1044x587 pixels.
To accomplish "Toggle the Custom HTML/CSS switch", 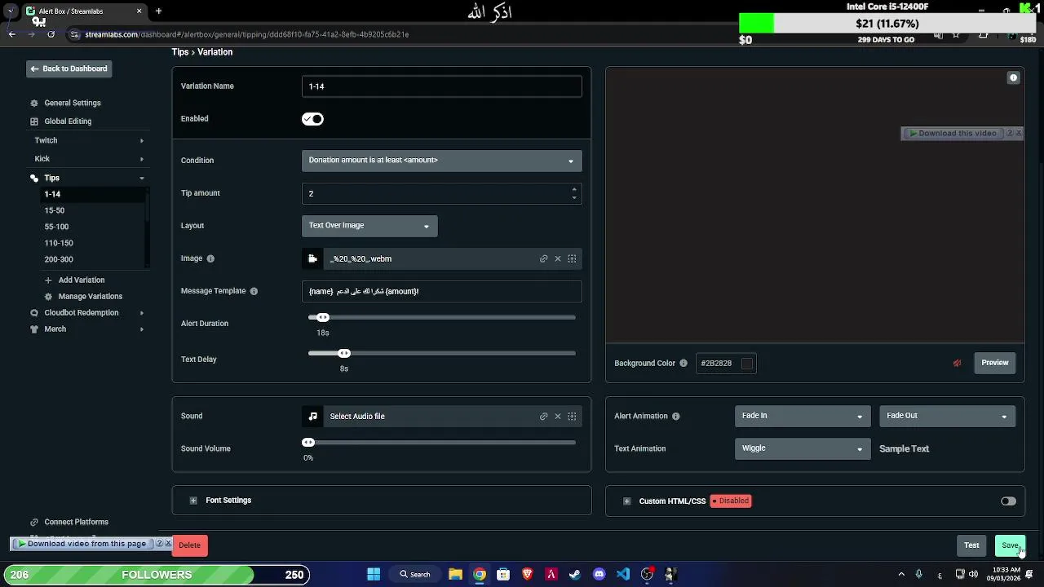I will (x=1008, y=501).
